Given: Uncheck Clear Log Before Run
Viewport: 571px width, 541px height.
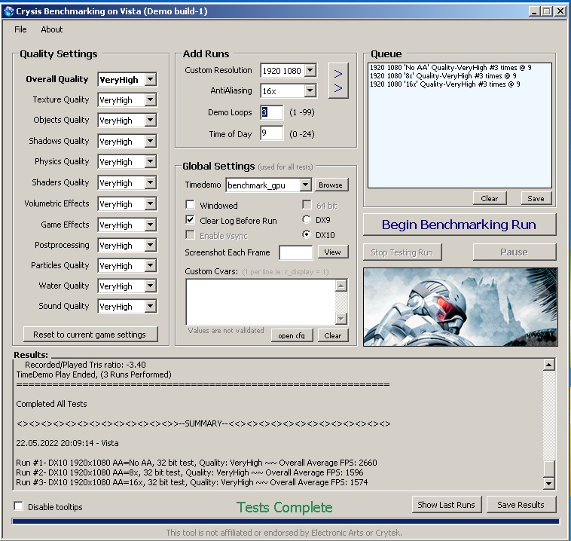Looking at the screenshot, I should pos(190,220).
